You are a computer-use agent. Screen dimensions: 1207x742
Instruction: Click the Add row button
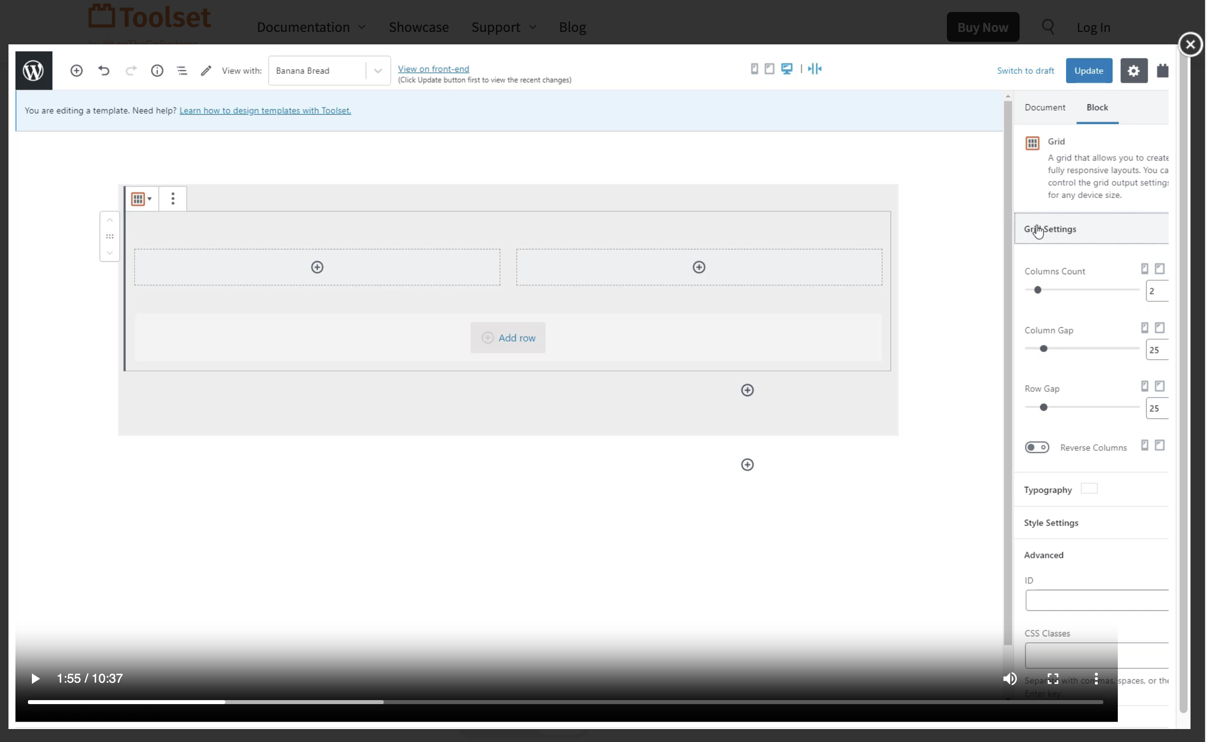tap(508, 338)
